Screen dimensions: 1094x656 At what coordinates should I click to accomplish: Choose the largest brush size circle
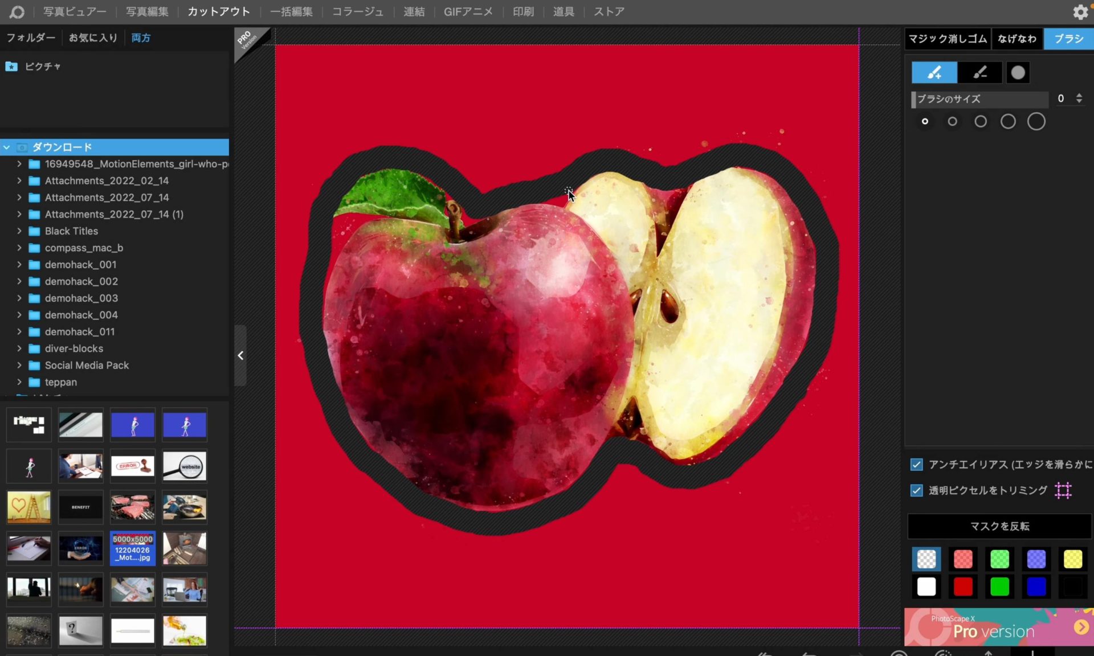pyautogui.click(x=1036, y=121)
